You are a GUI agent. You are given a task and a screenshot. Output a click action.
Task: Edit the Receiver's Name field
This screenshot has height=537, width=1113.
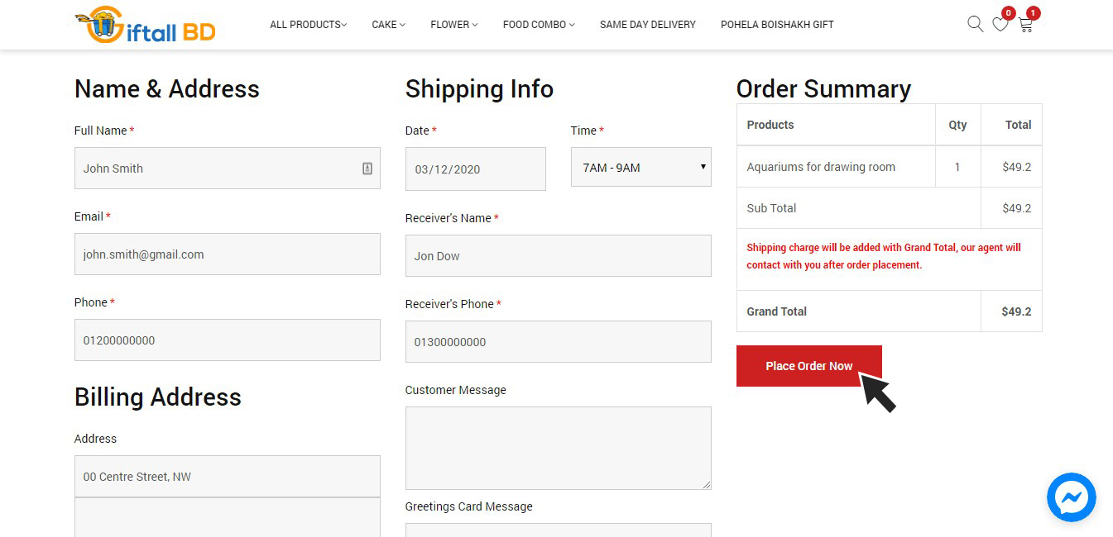(559, 256)
